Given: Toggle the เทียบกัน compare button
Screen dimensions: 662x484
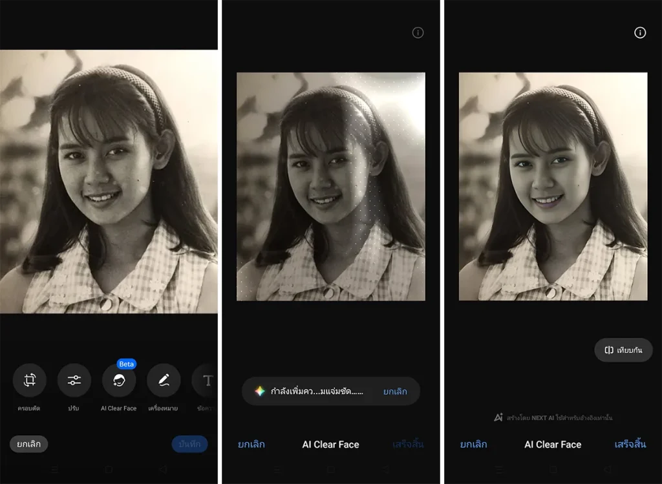Looking at the screenshot, I should pos(623,350).
